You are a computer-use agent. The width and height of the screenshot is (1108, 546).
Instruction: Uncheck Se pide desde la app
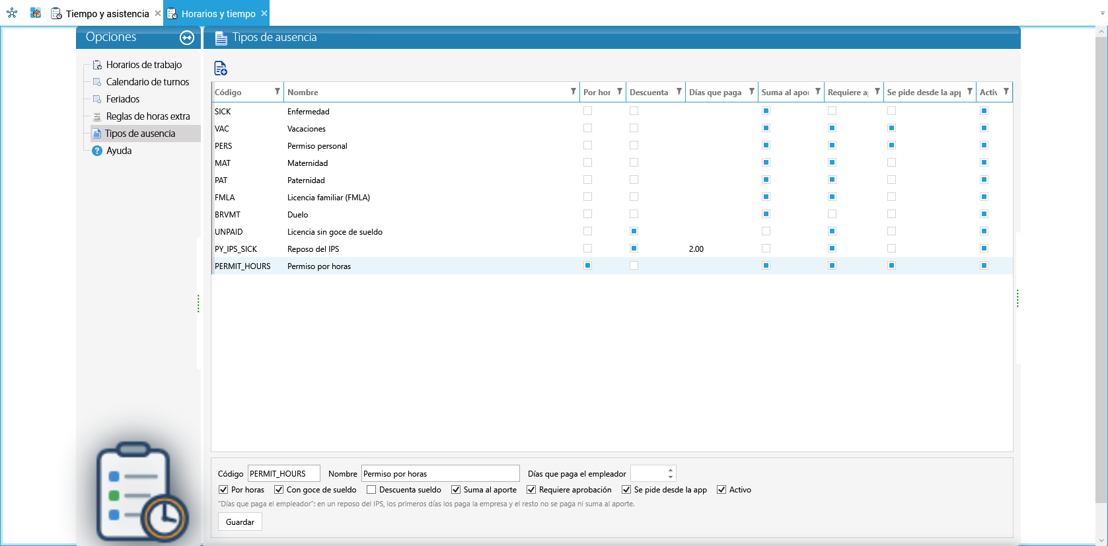tap(626, 490)
